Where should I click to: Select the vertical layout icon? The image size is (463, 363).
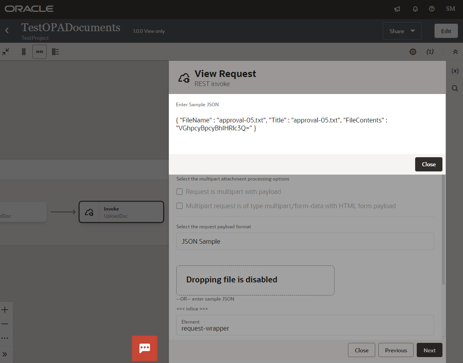tap(23, 51)
